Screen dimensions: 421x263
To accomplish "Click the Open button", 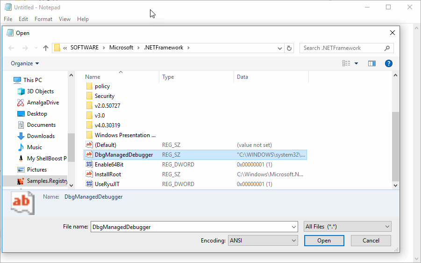I will (x=324, y=241).
